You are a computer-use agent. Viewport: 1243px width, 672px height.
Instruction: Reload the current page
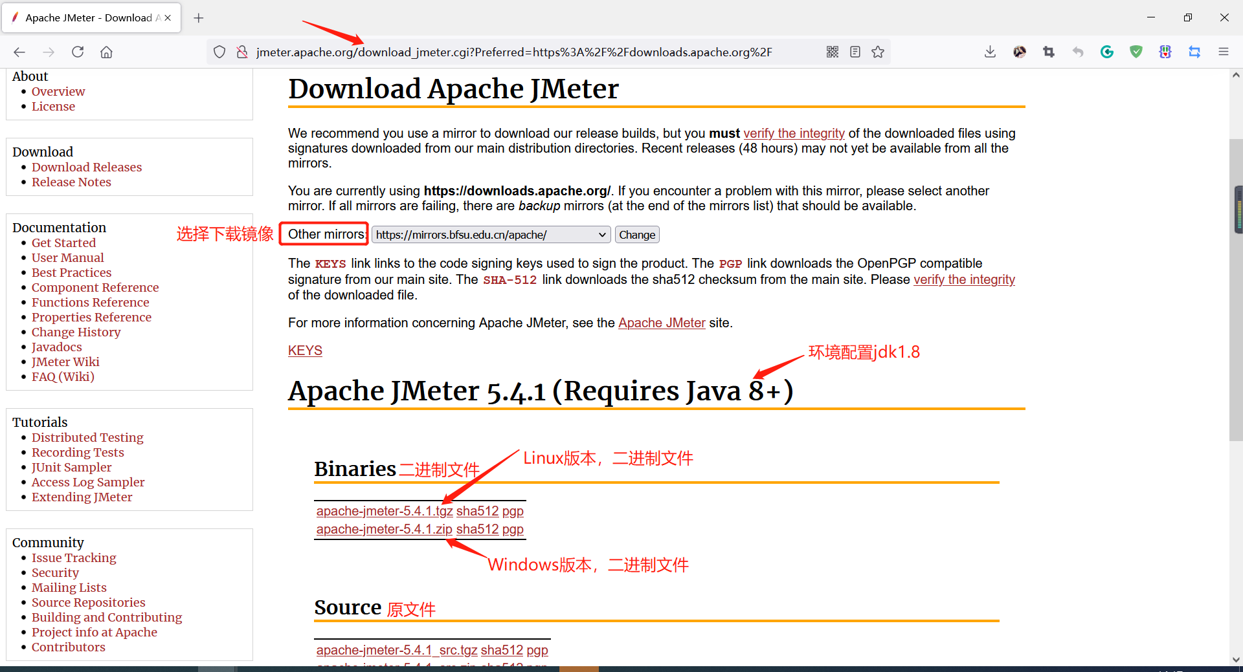[78, 52]
